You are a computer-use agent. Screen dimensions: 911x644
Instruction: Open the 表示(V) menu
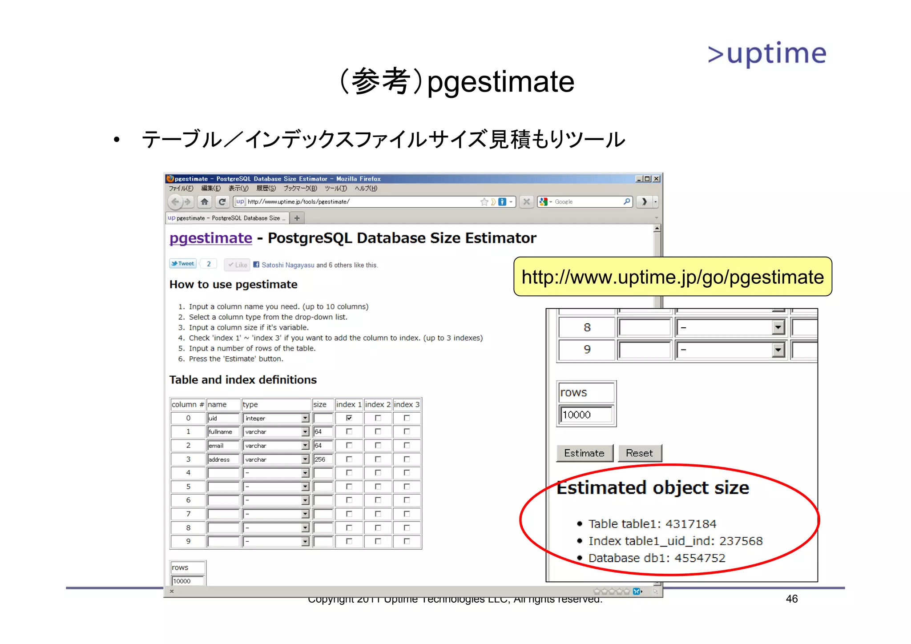point(238,189)
